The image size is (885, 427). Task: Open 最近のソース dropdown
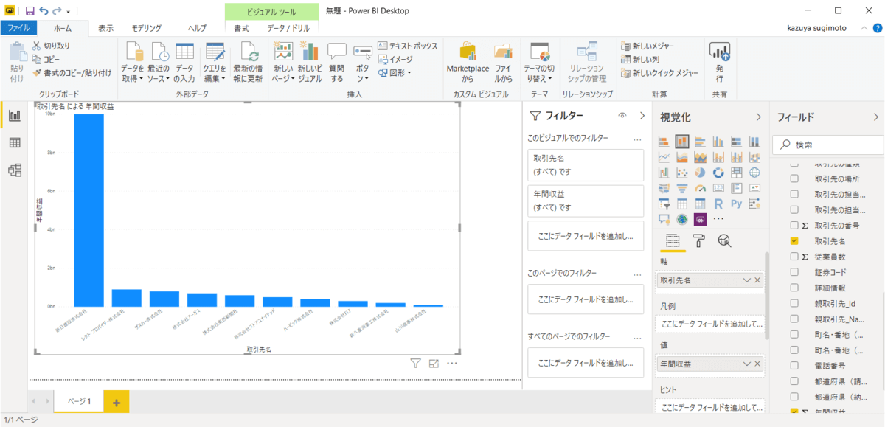pyautogui.click(x=159, y=62)
